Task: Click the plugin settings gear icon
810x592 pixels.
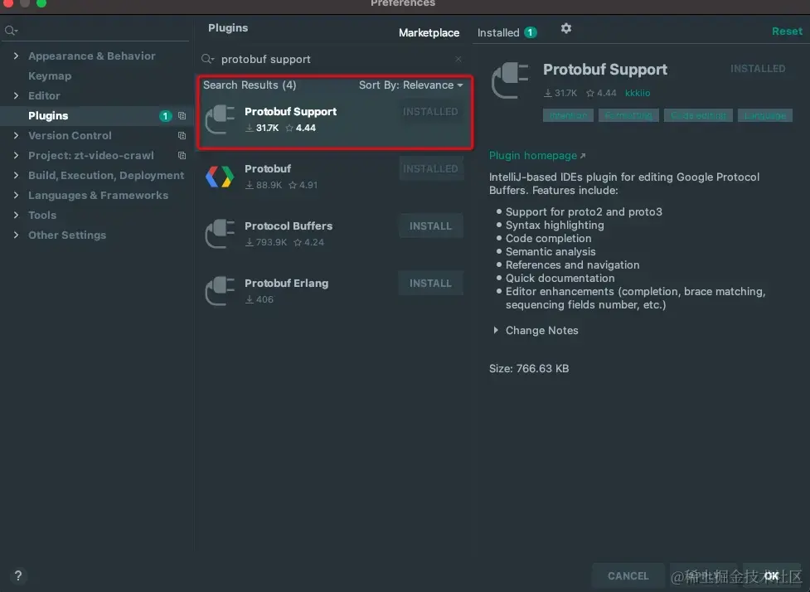Action: click(x=566, y=28)
